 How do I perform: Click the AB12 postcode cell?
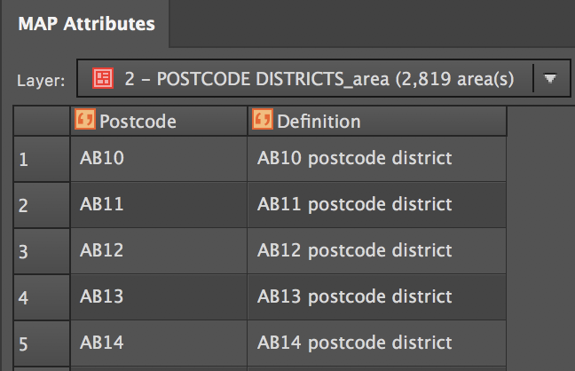(159, 251)
